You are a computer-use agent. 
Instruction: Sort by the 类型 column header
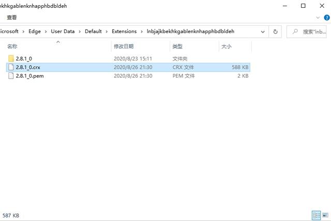pyautogui.click(x=177, y=46)
